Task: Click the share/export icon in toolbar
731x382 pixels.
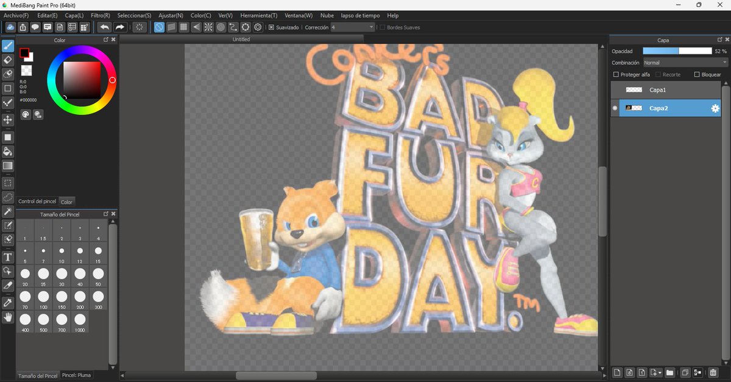Action: tap(23, 27)
